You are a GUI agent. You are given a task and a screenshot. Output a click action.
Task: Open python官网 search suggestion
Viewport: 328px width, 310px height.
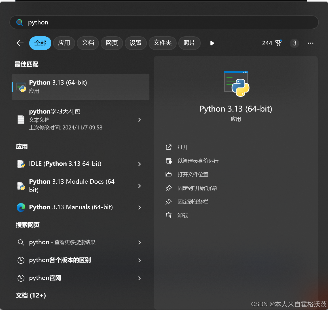tap(81, 278)
